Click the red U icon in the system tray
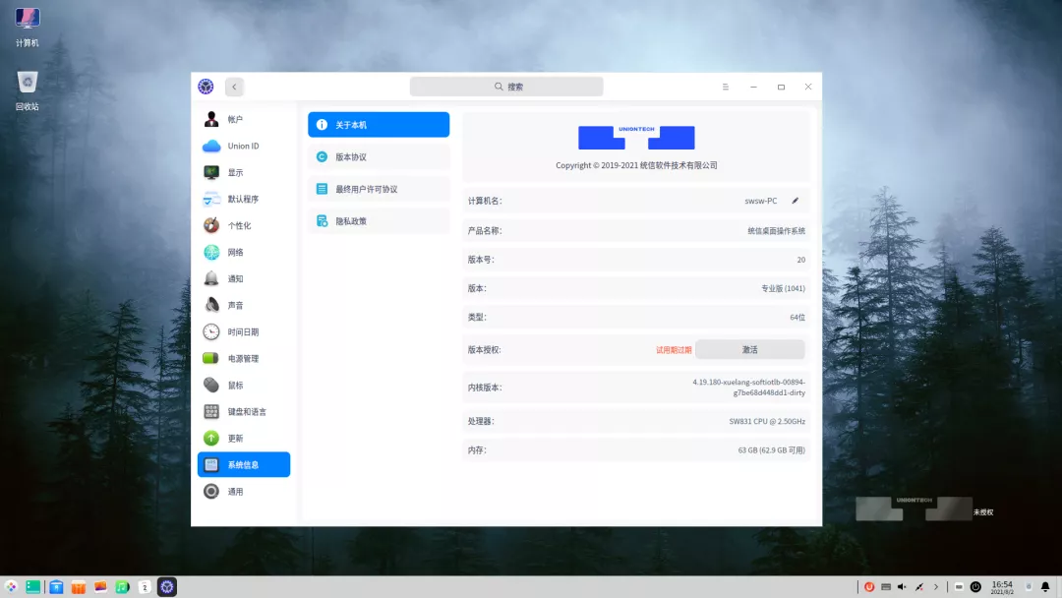The width and height of the screenshot is (1062, 598). [x=869, y=587]
